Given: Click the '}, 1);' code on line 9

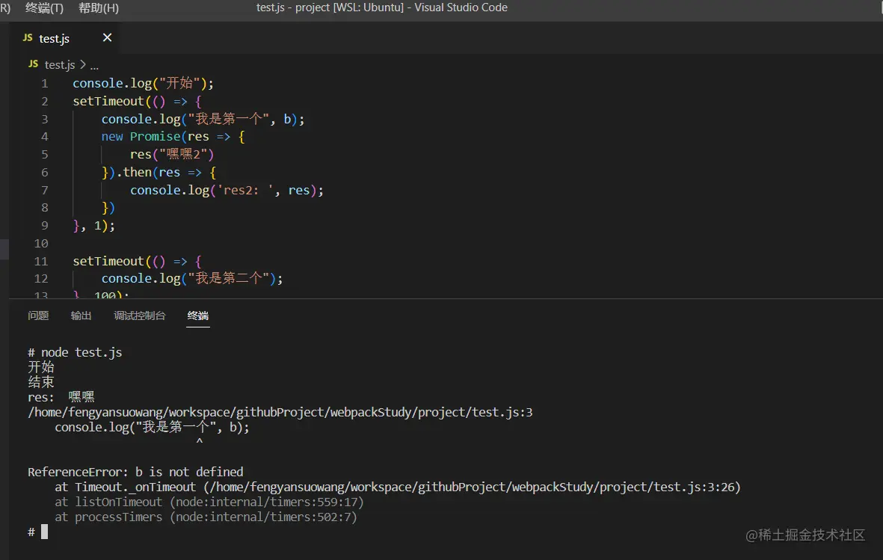Looking at the screenshot, I should [x=94, y=225].
